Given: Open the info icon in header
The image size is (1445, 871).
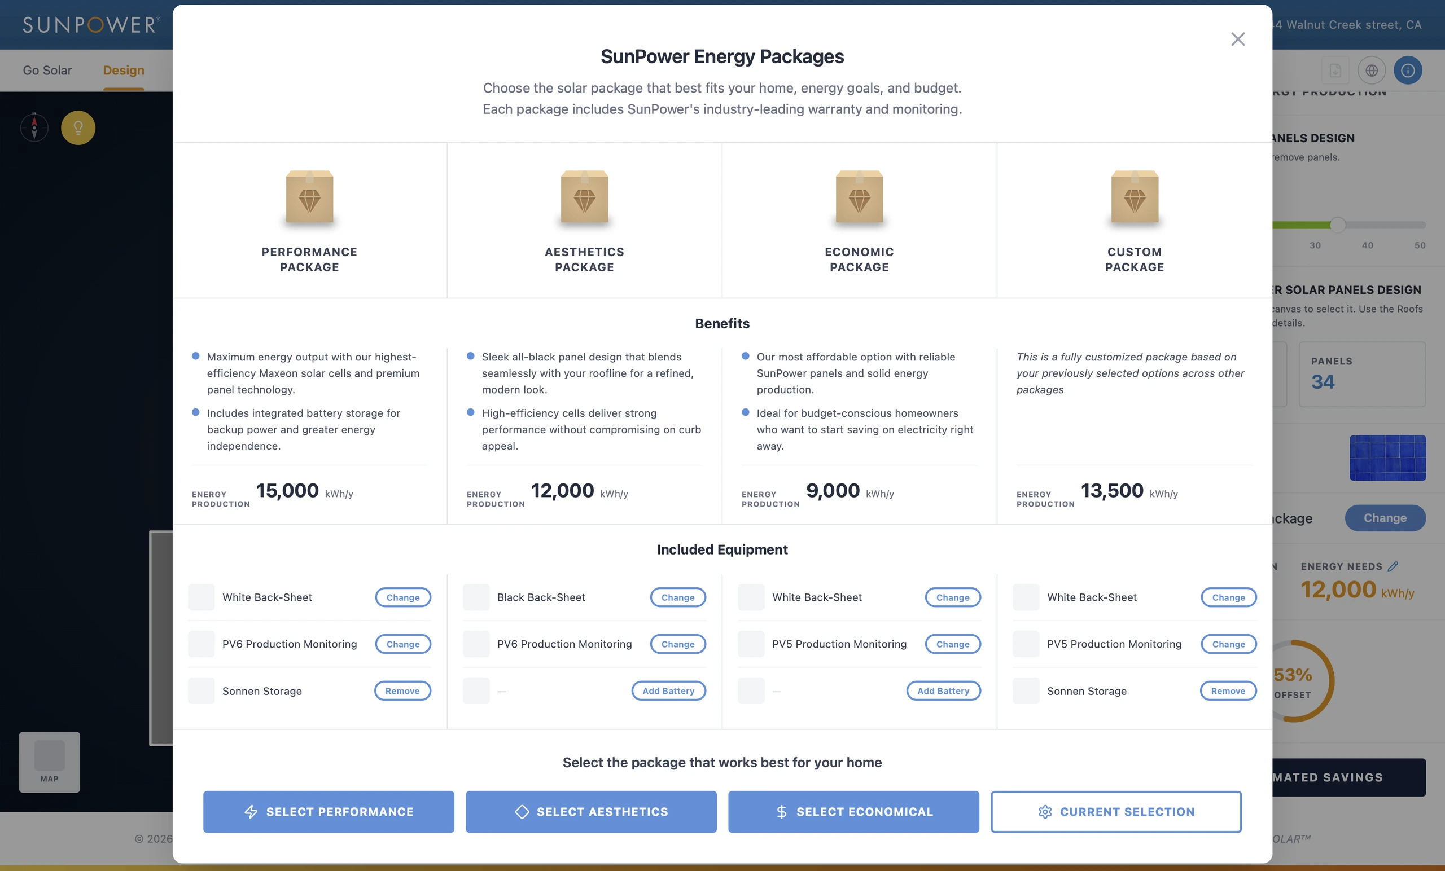Looking at the screenshot, I should click(1408, 71).
